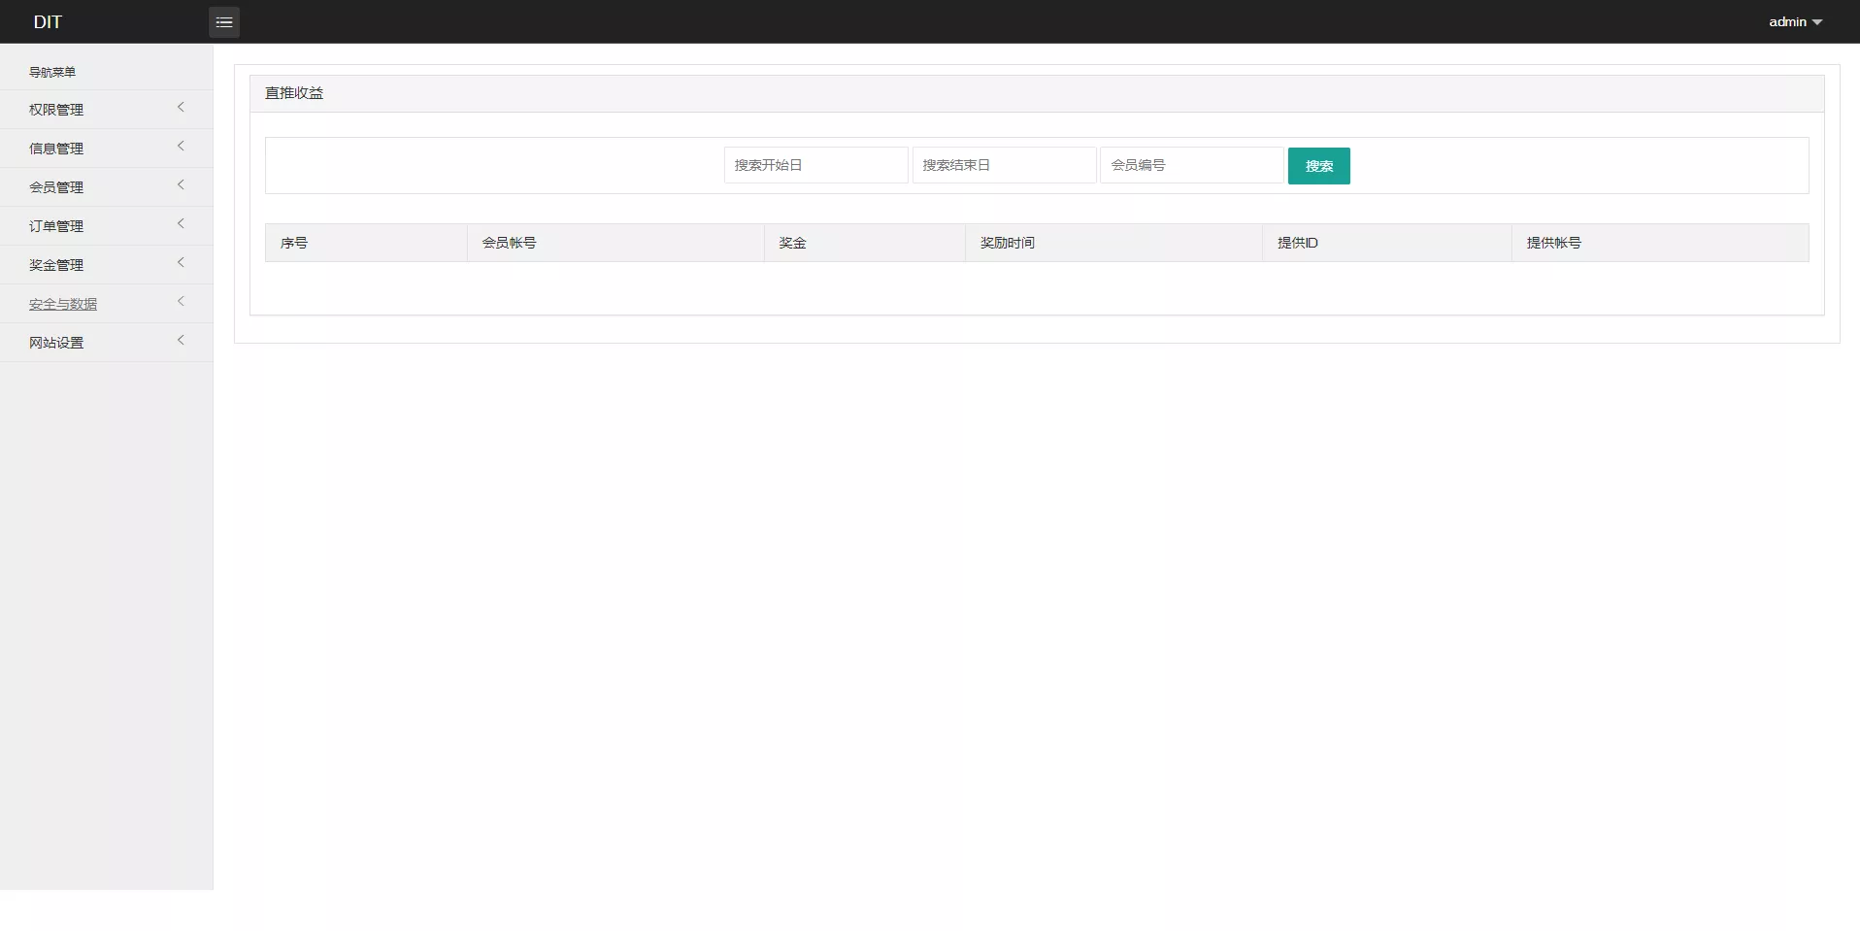Open the 会员管理 menu item
This screenshot has height=931, width=1860.
pos(56,187)
